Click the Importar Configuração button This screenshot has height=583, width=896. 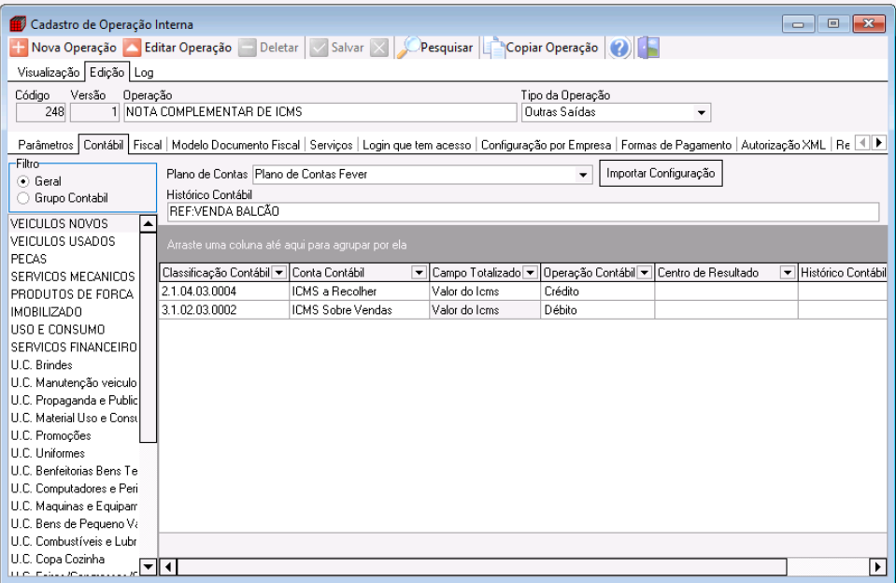click(x=661, y=173)
